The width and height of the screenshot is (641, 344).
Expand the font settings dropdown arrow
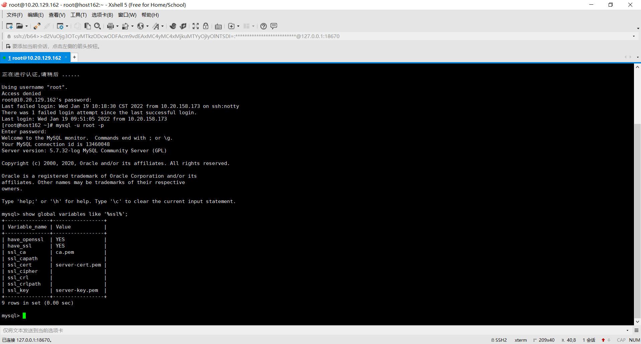[x=163, y=26]
